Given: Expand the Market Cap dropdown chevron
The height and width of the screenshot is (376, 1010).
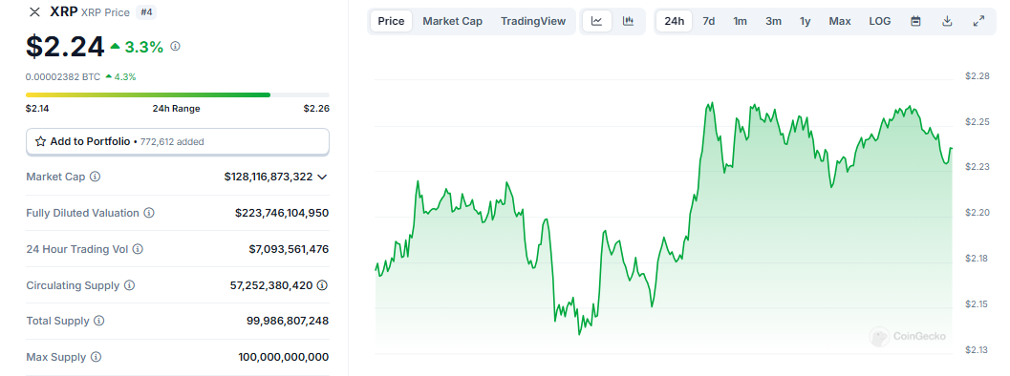Looking at the screenshot, I should [x=323, y=177].
